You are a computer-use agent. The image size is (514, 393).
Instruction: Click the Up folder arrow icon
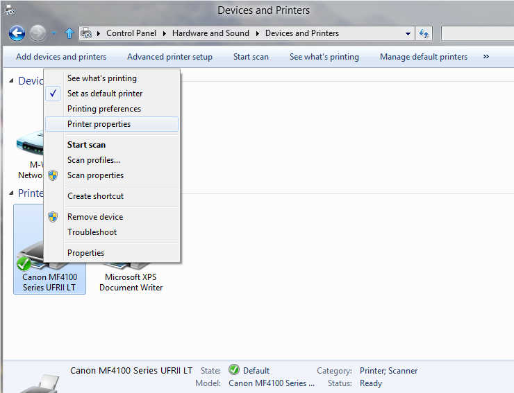[69, 33]
